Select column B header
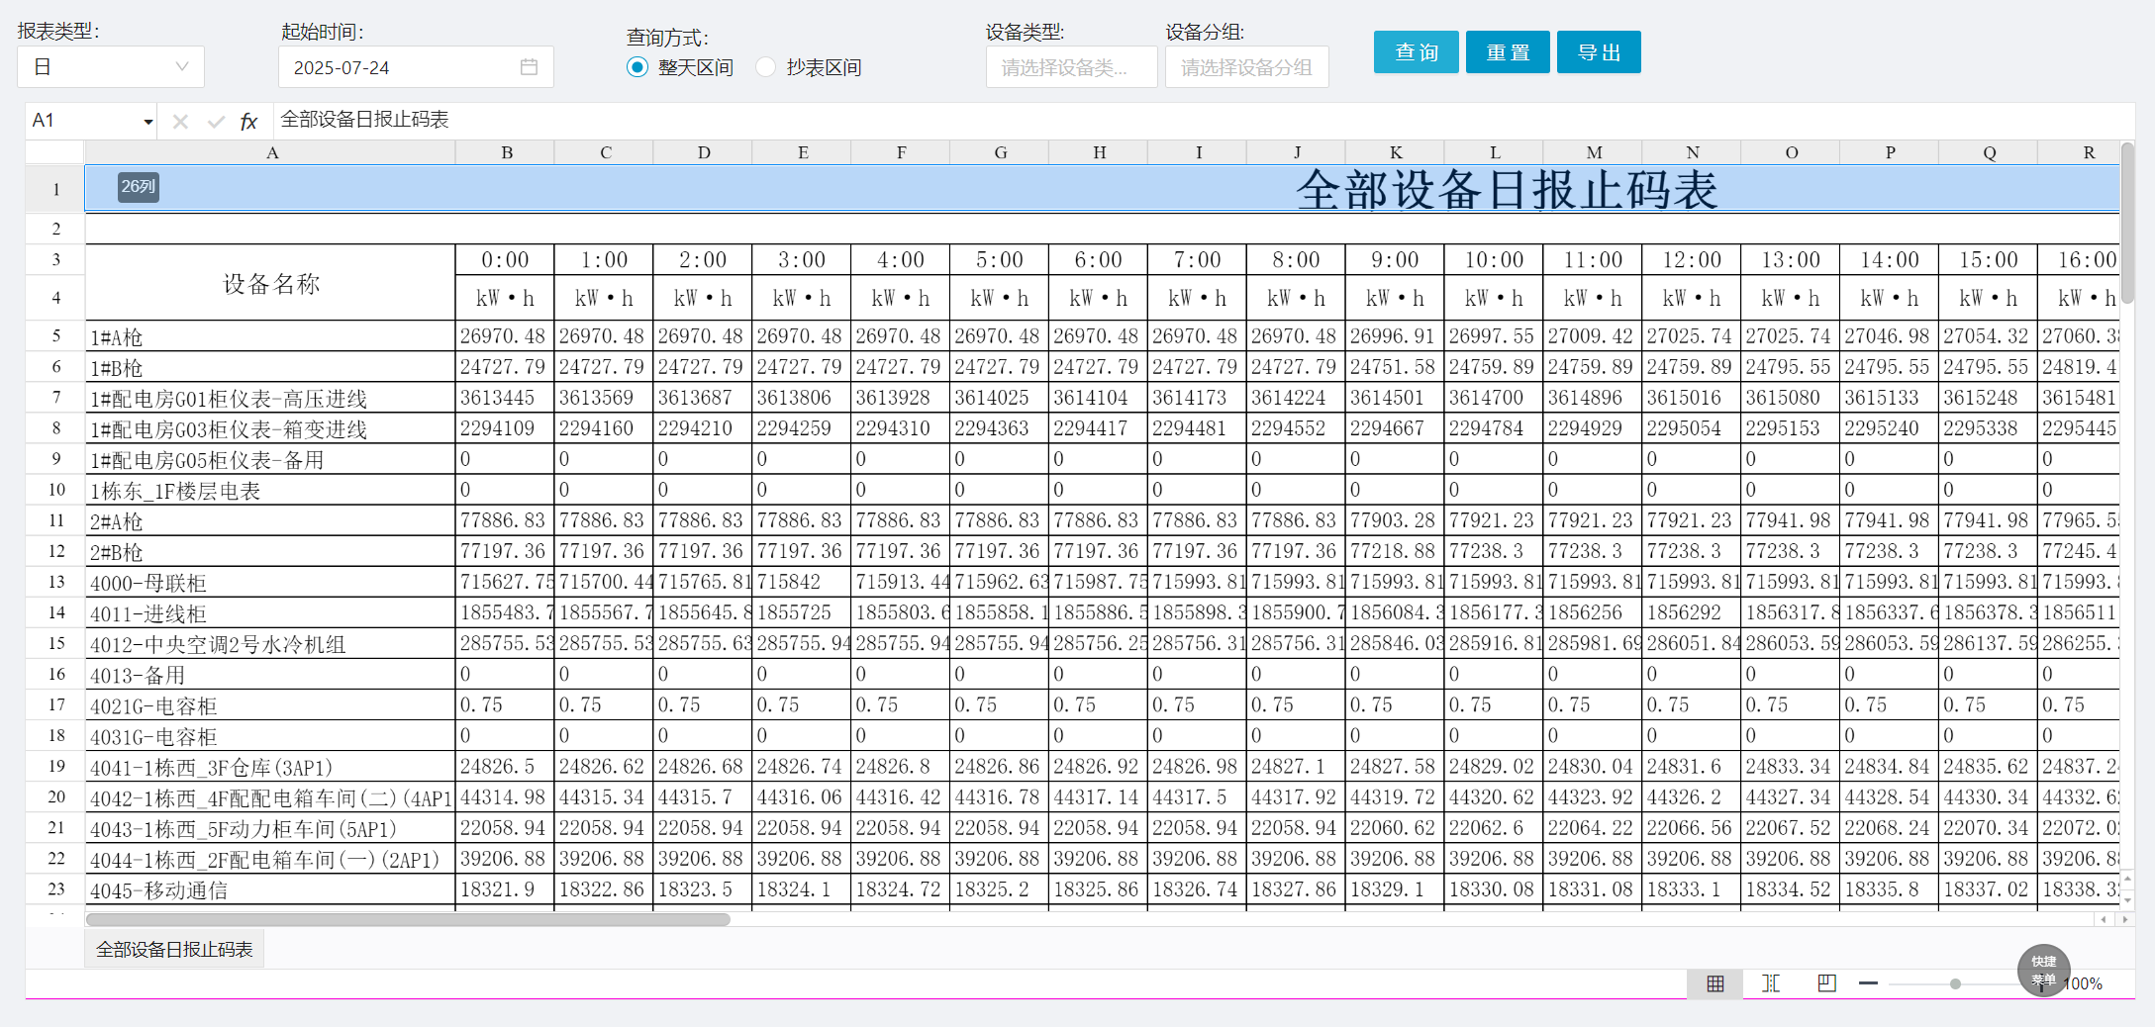This screenshot has width=2155, height=1027. tap(506, 152)
